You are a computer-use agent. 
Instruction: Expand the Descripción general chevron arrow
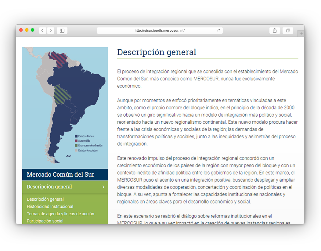[103, 187]
